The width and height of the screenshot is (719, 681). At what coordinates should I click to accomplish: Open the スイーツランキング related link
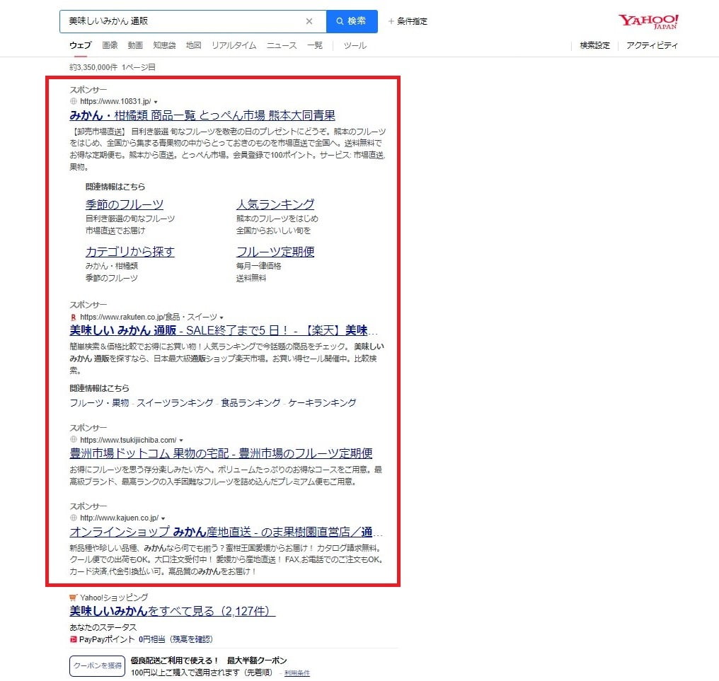pyautogui.click(x=175, y=403)
